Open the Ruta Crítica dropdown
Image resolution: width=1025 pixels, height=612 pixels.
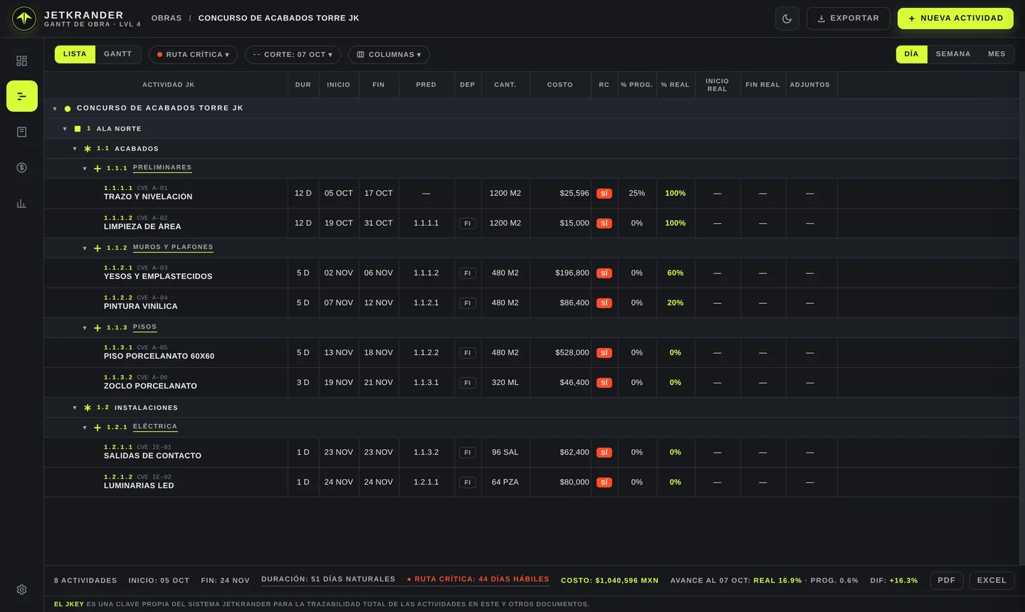193,55
